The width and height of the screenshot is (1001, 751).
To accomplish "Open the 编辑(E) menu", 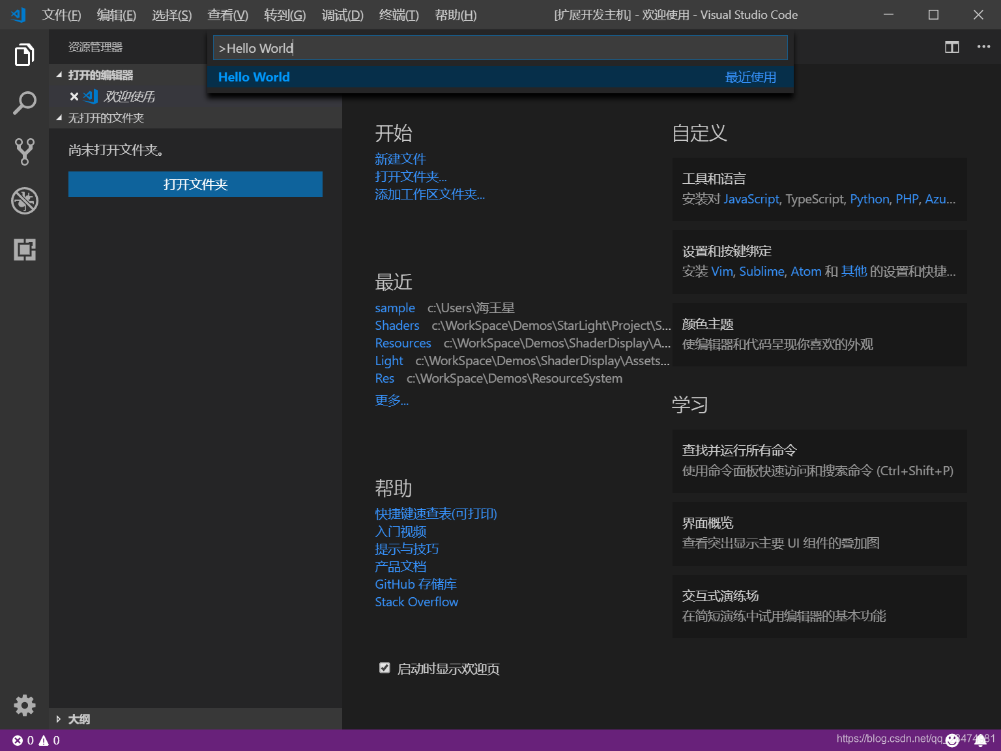I will pos(116,14).
